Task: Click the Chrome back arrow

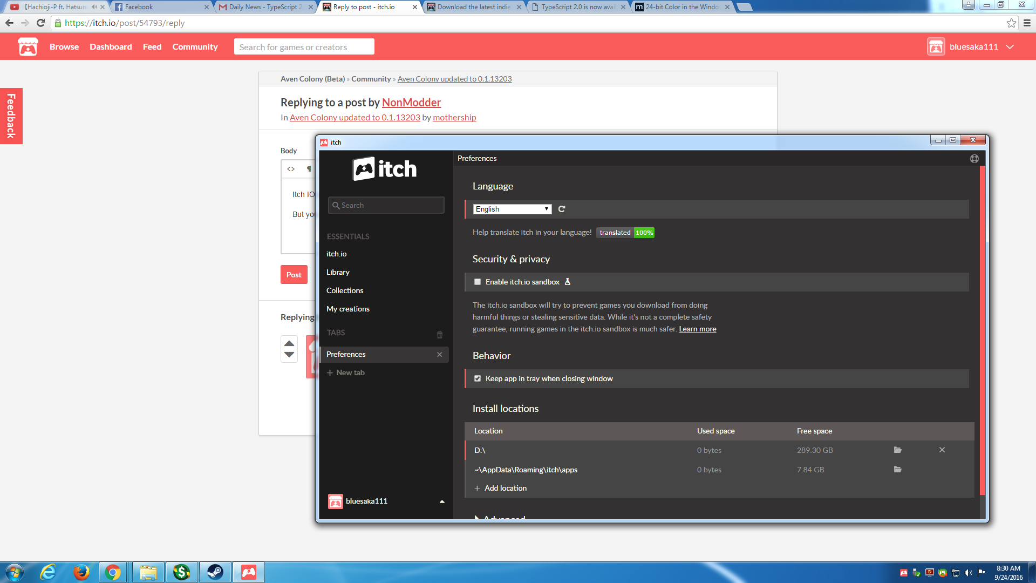Action: [9, 23]
